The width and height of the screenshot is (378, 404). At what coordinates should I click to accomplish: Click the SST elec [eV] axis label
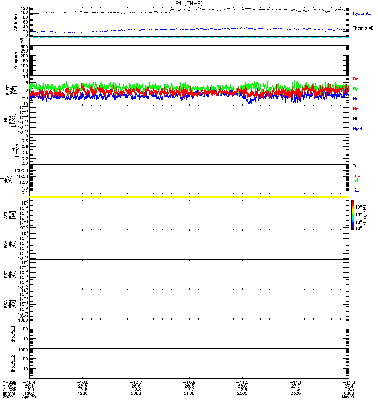10,274
